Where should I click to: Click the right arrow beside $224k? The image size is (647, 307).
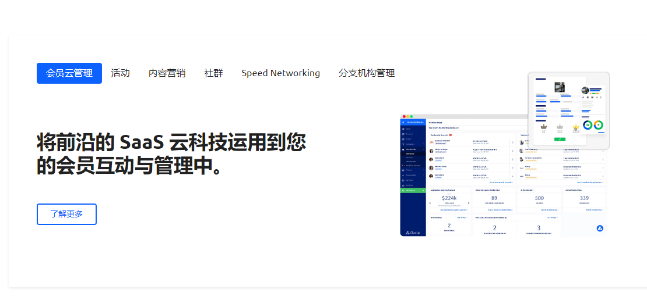(468, 203)
